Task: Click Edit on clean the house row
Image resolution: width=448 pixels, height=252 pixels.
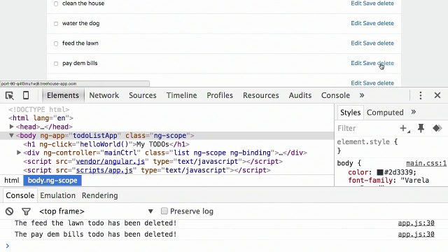Action: click(x=356, y=3)
